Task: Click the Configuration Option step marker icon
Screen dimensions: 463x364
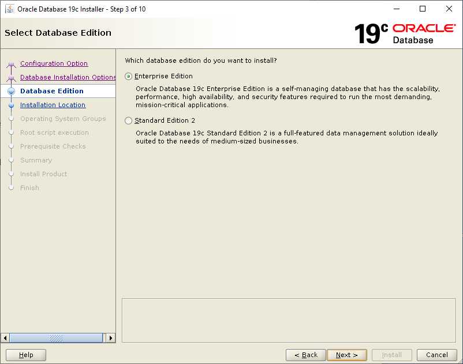Action: point(11,64)
